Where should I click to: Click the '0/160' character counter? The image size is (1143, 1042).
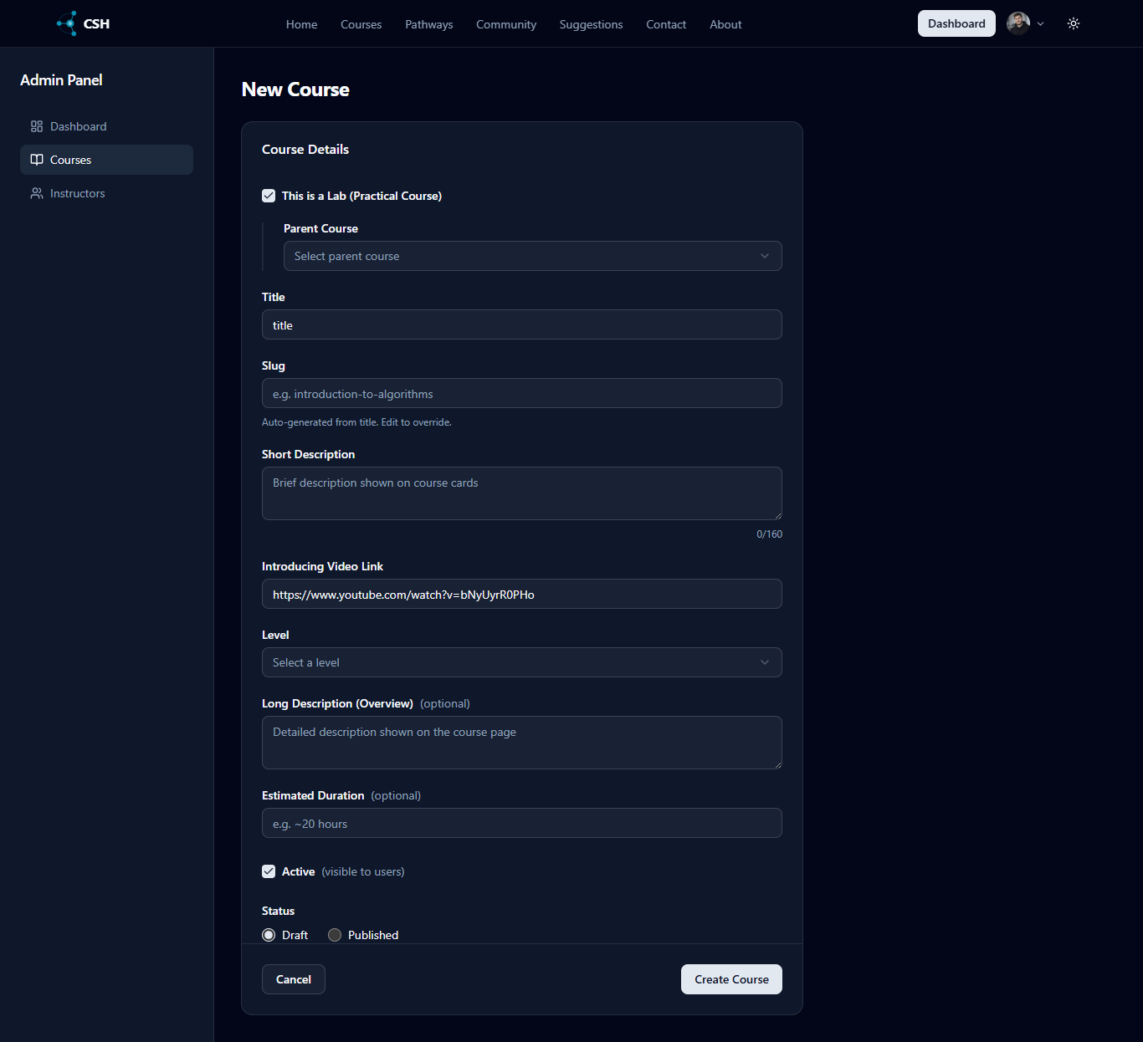pos(769,534)
